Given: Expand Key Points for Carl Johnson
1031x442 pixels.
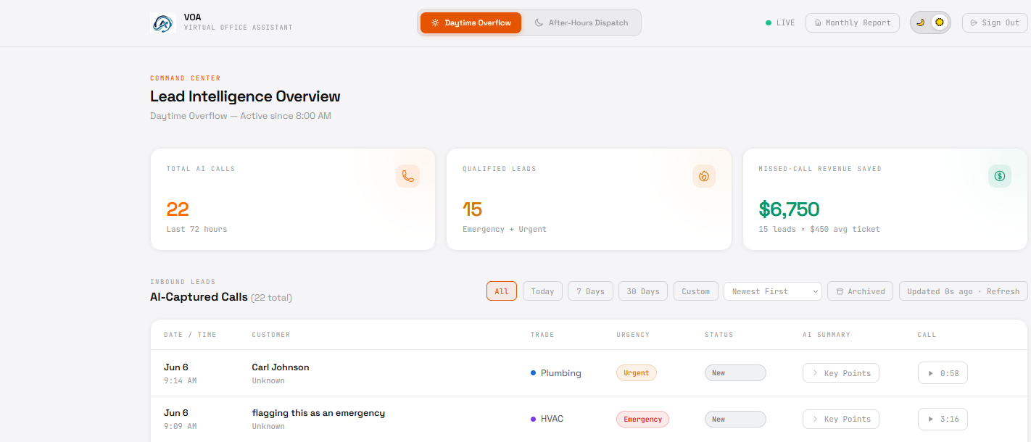Looking at the screenshot, I should [841, 373].
